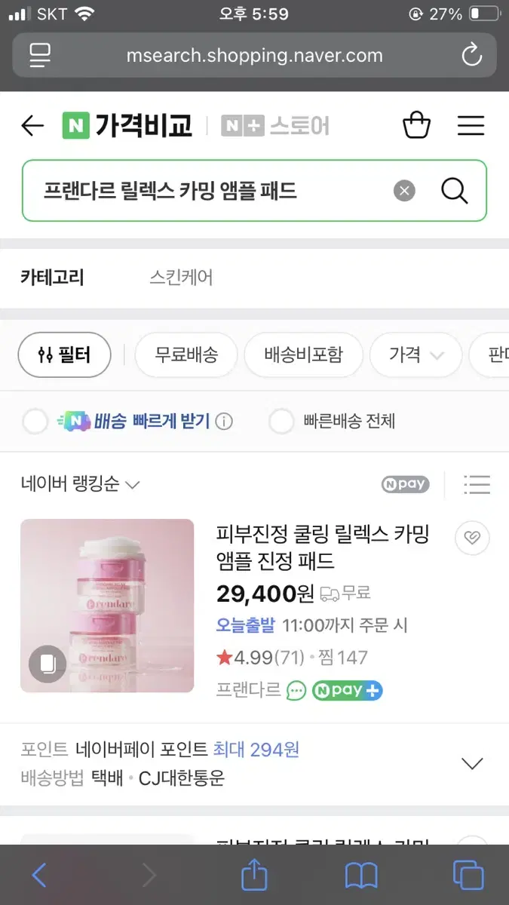The width and height of the screenshot is (509, 905).
Task: Tap the back arrow in Naver header
Action: coord(32,125)
